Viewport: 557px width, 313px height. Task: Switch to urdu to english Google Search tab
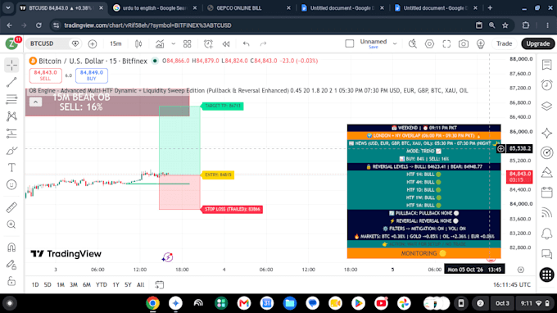click(x=155, y=8)
